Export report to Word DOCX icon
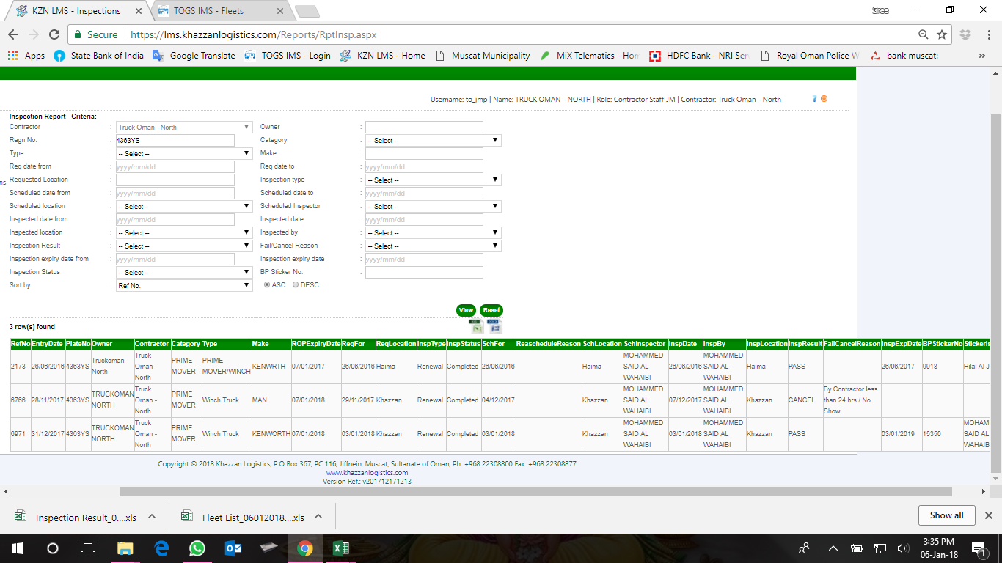 (495, 327)
